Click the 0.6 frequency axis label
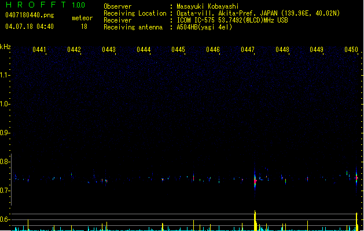This screenshot has width=364, height=231. coord(5,219)
